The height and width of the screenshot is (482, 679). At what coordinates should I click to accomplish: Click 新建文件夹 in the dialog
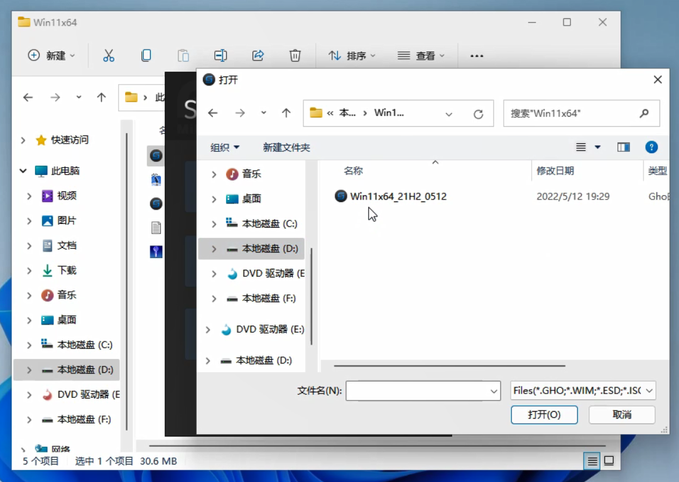point(286,147)
